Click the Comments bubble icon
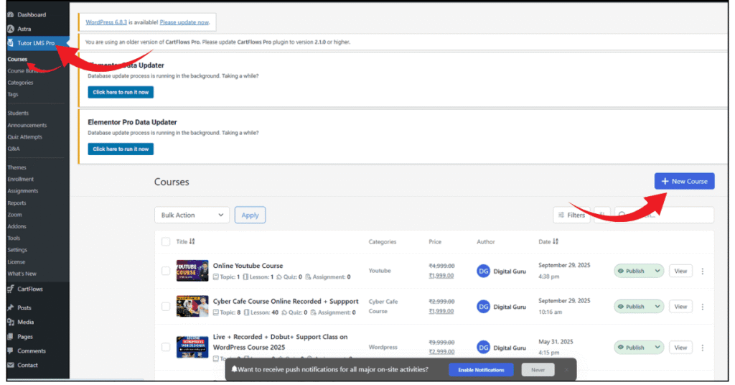735x385 pixels. coord(10,351)
